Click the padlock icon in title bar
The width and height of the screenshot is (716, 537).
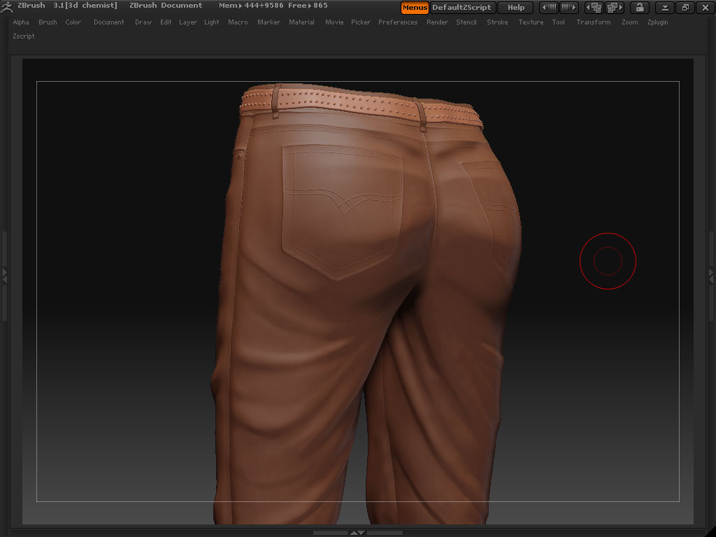pos(639,7)
